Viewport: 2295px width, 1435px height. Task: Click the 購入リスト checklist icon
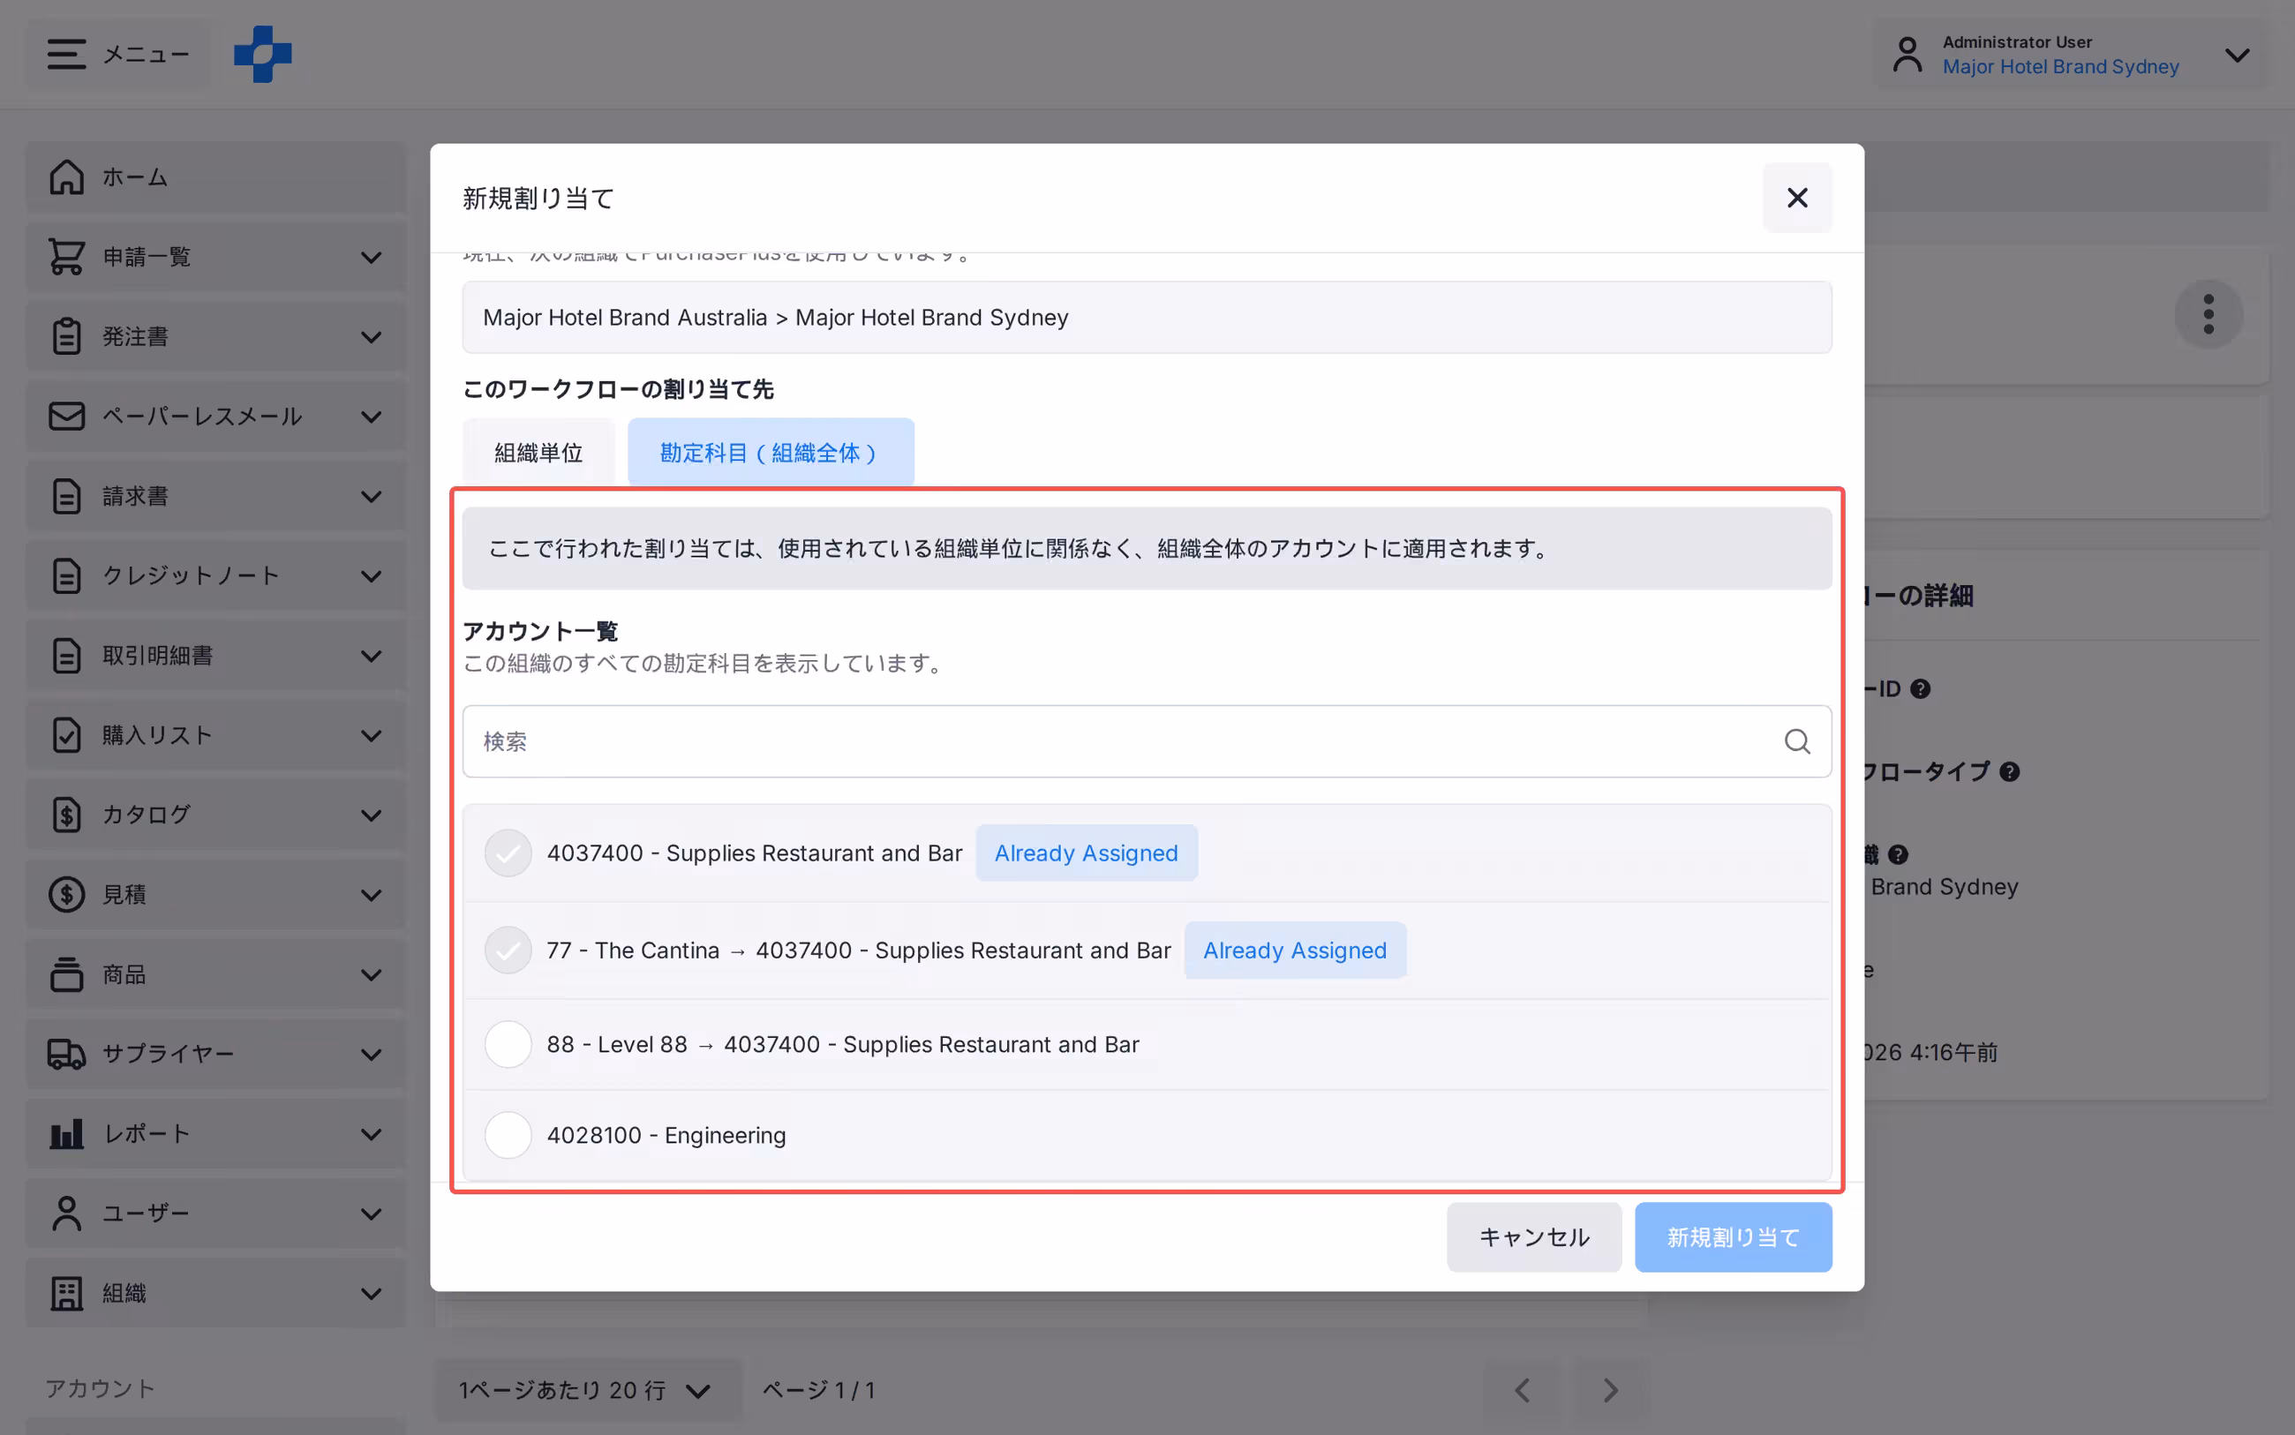click(x=66, y=734)
